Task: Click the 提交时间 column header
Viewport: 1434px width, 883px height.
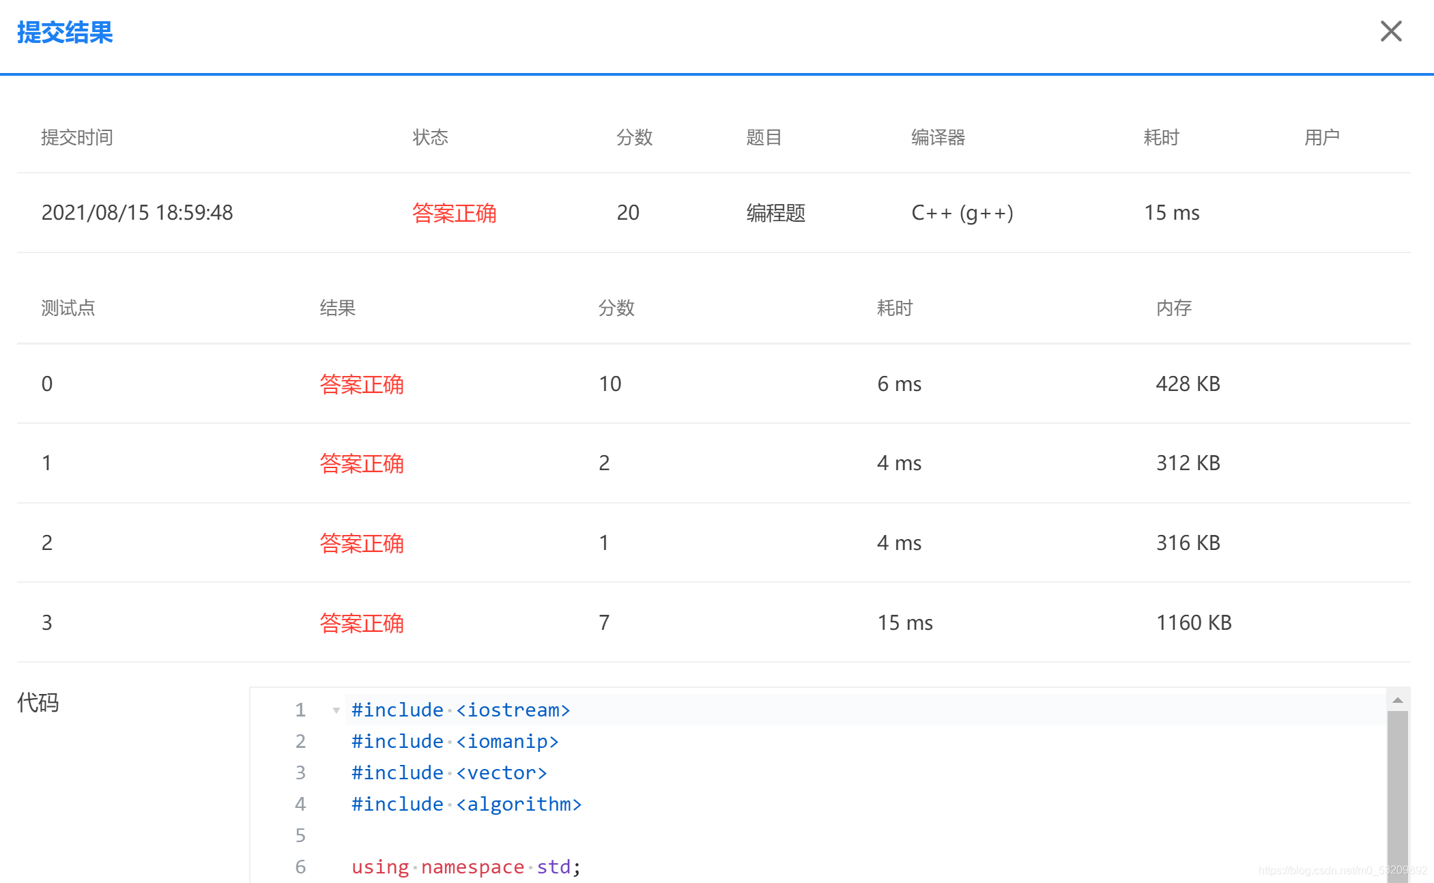Action: click(x=77, y=138)
